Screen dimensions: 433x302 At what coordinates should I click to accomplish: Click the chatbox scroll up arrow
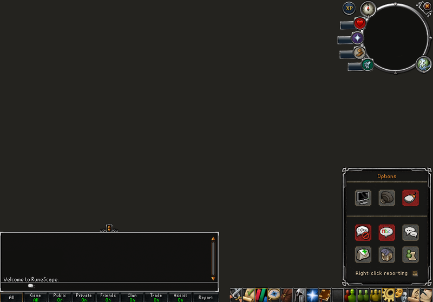tap(213, 239)
